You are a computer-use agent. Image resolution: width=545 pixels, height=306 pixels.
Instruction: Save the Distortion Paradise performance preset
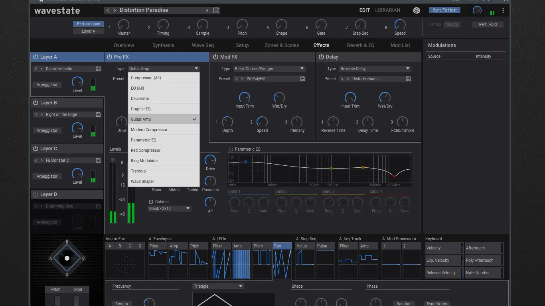click(x=216, y=10)
